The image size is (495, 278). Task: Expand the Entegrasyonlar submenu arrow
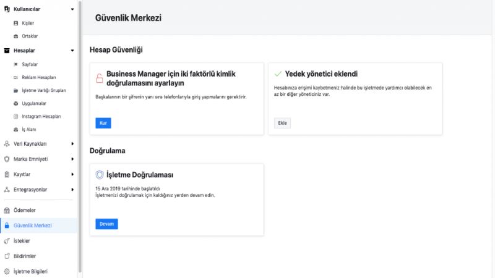click(x=72, y=190)
